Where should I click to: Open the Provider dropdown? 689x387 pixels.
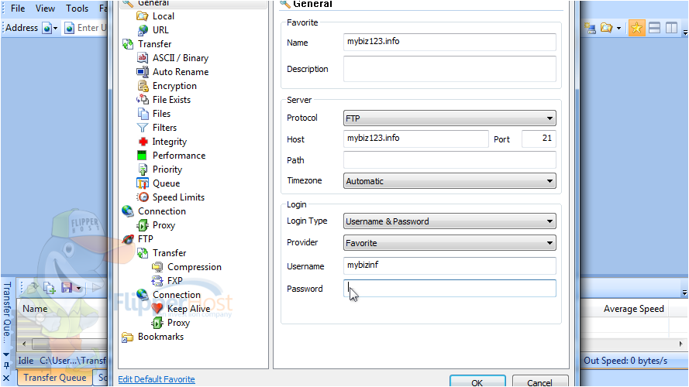(x=450, y=242)
